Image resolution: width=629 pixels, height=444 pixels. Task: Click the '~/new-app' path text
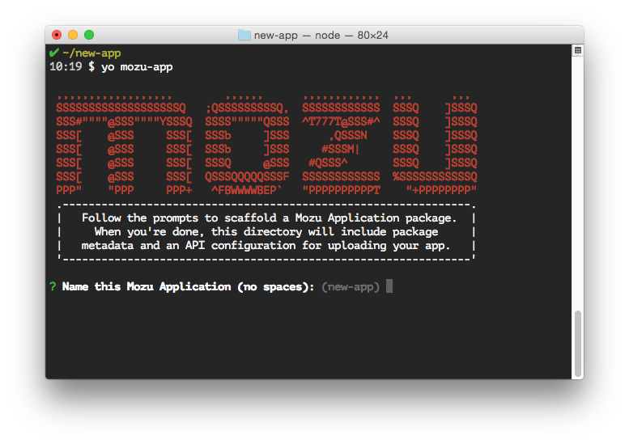91,53
